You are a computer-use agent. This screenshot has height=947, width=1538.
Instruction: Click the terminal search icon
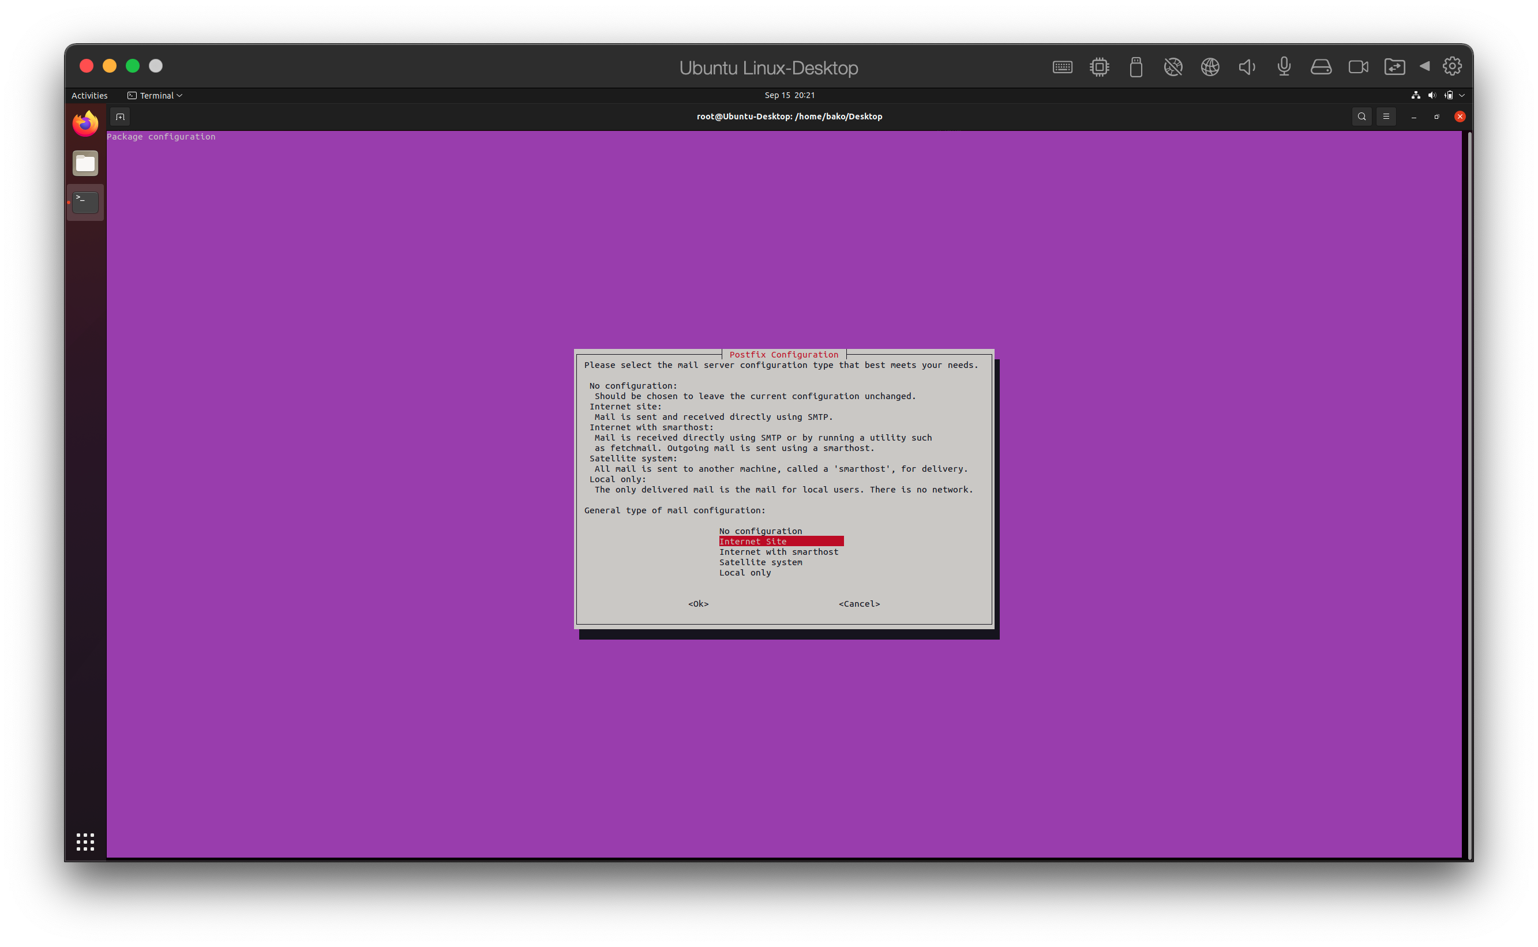tap(1361, 117)
